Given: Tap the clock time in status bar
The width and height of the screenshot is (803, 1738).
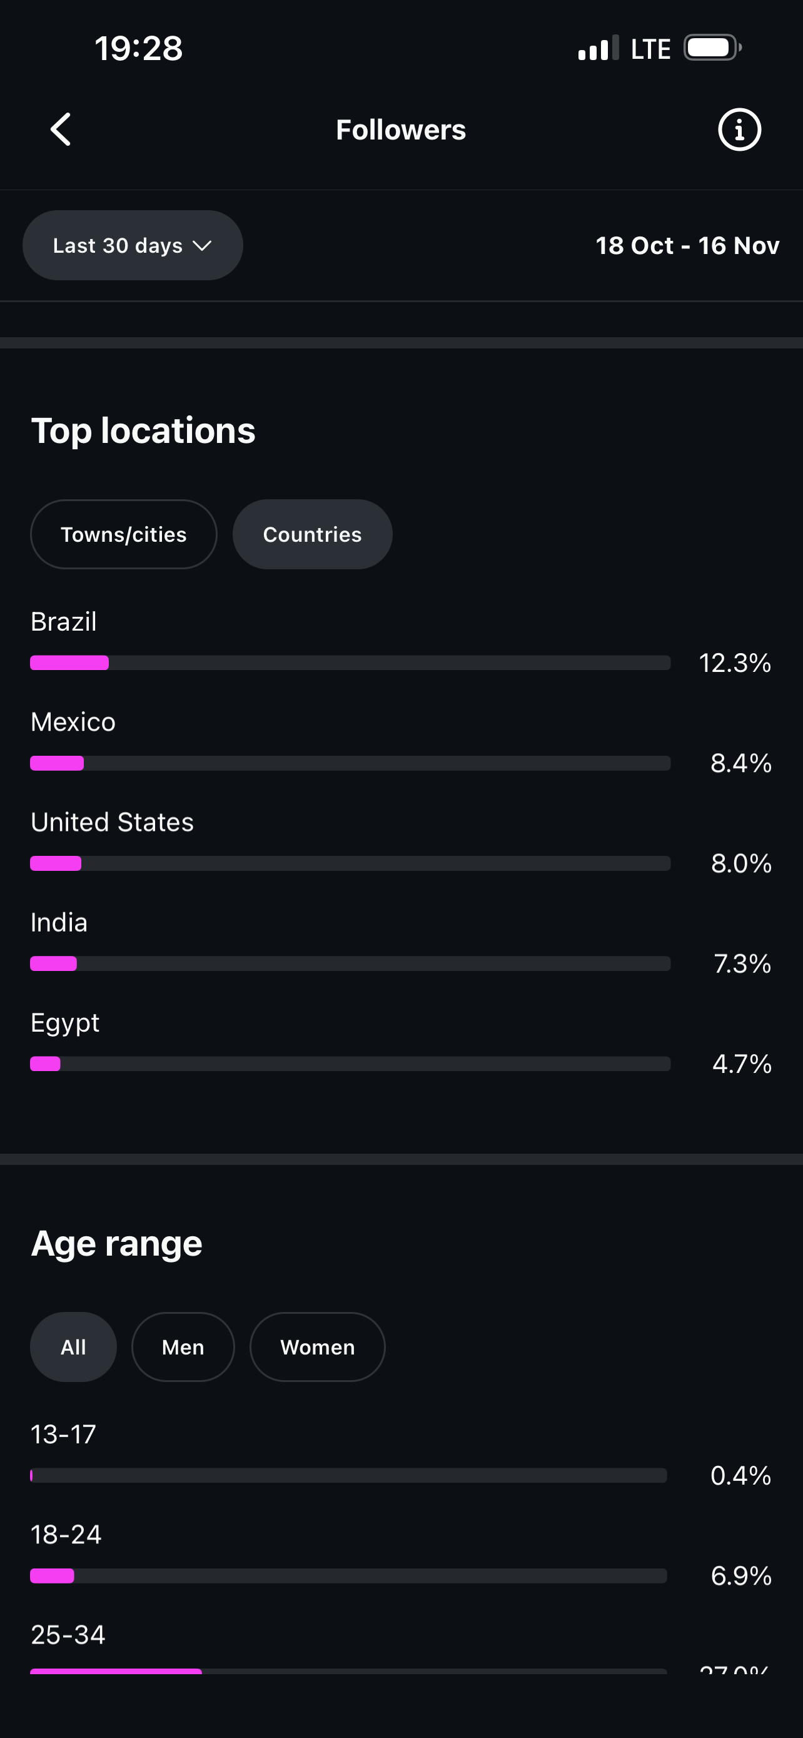Looking at the screenshot, I should pyautogui.click(x=139, y=49).
